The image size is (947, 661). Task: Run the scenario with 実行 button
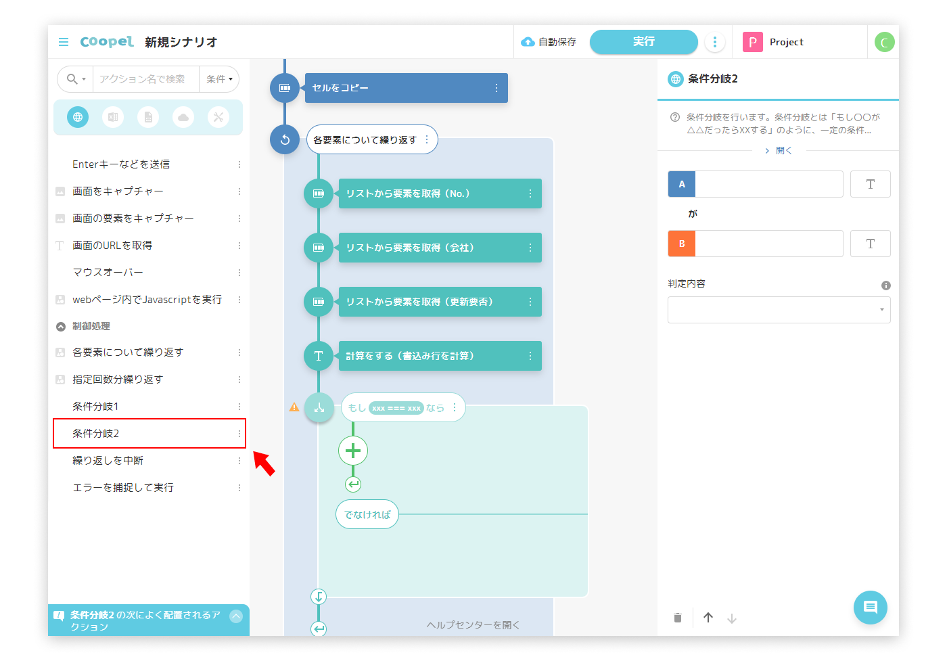click(x=644, y=42)
